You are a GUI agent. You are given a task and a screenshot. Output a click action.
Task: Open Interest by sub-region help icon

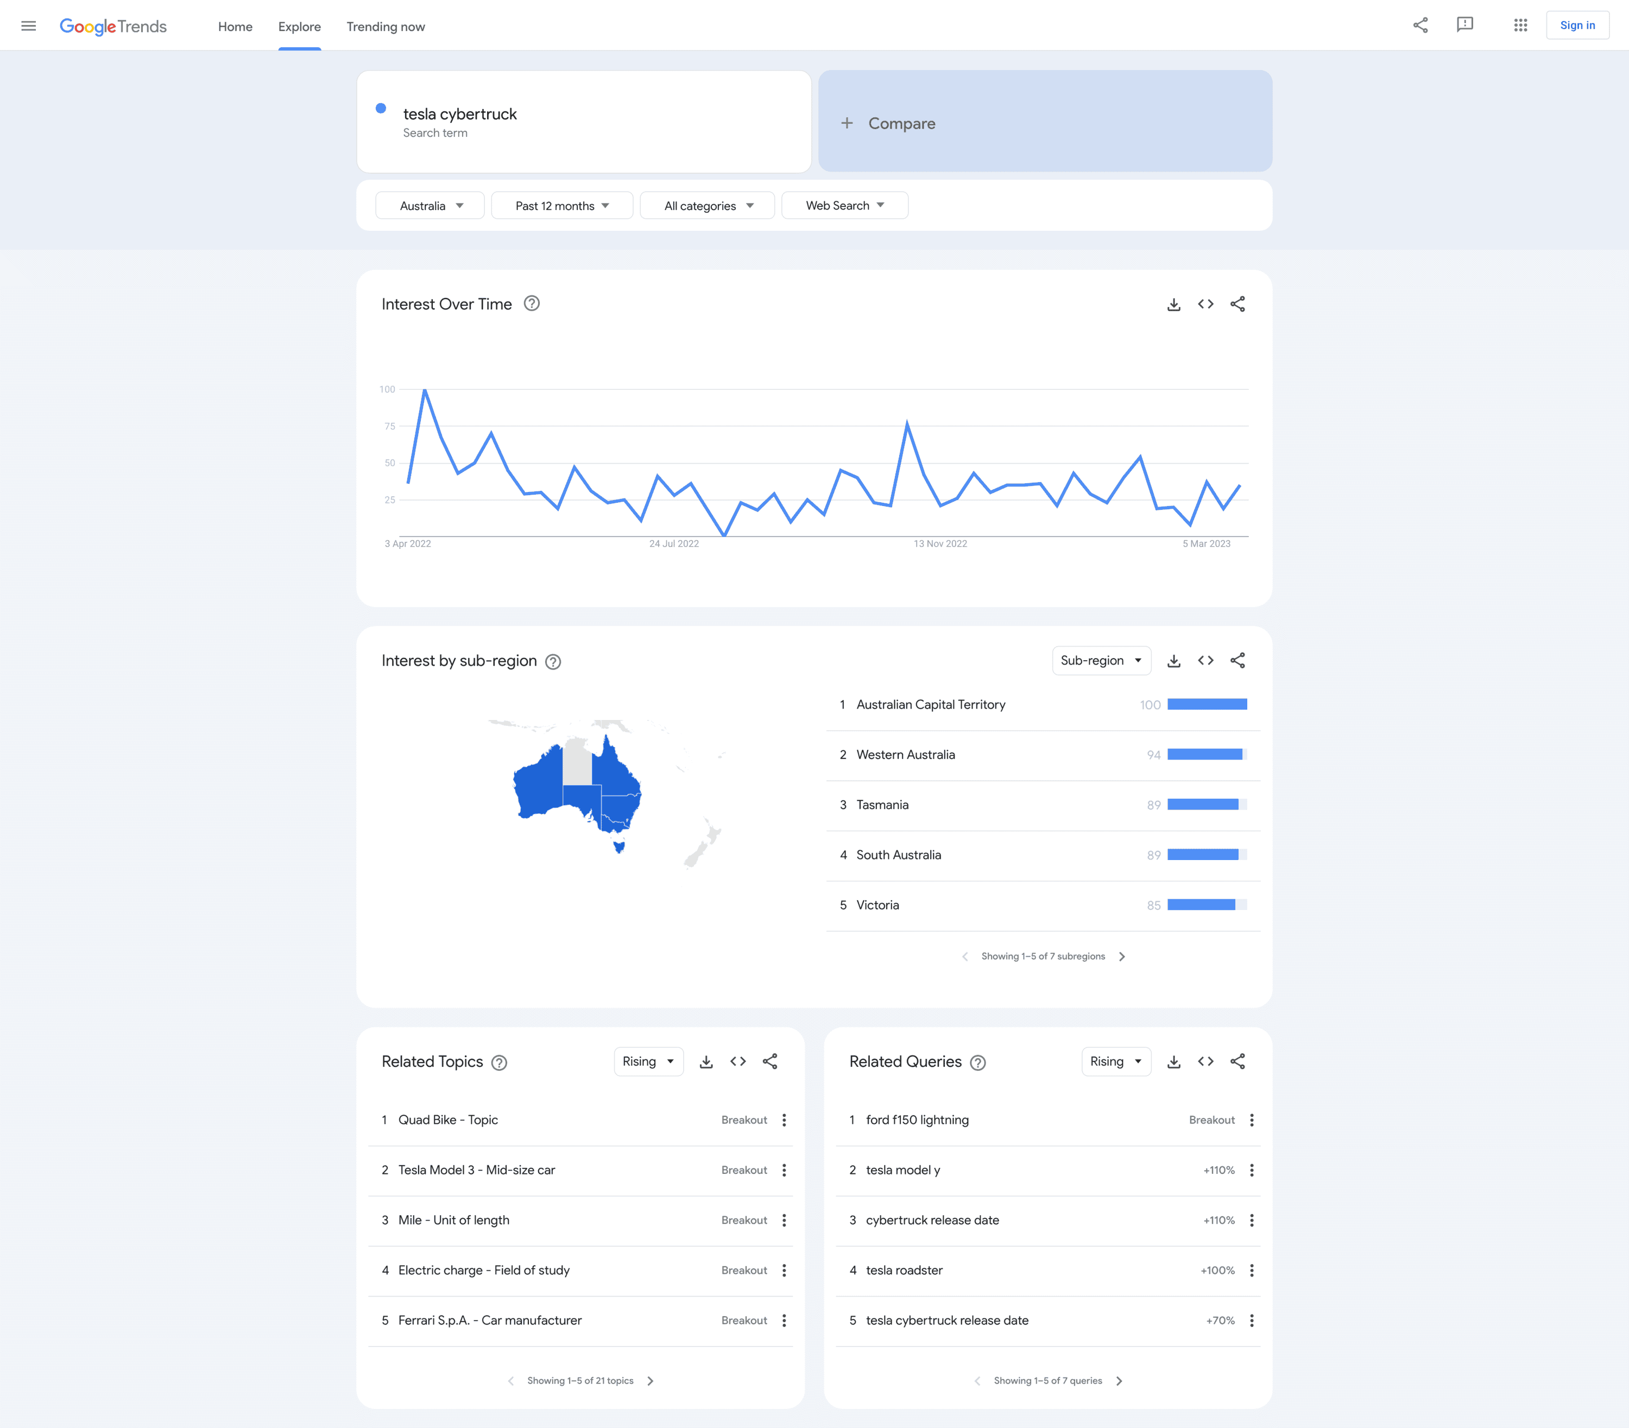tap(553, 661)
